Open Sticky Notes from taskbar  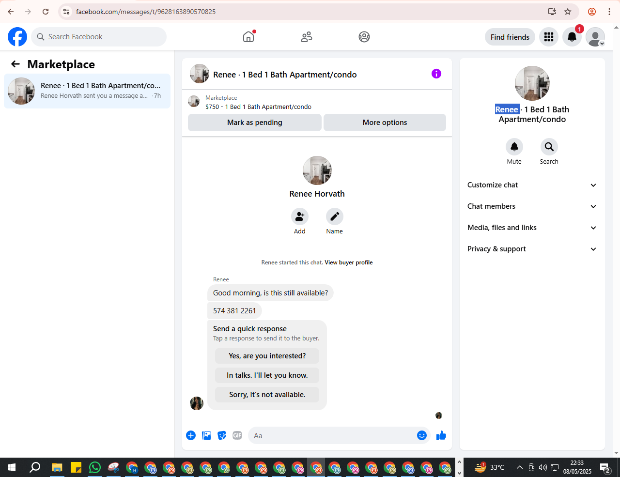click(76, 467)
